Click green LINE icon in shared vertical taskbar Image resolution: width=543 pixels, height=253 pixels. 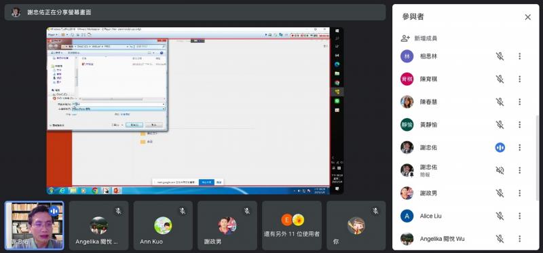337,101
